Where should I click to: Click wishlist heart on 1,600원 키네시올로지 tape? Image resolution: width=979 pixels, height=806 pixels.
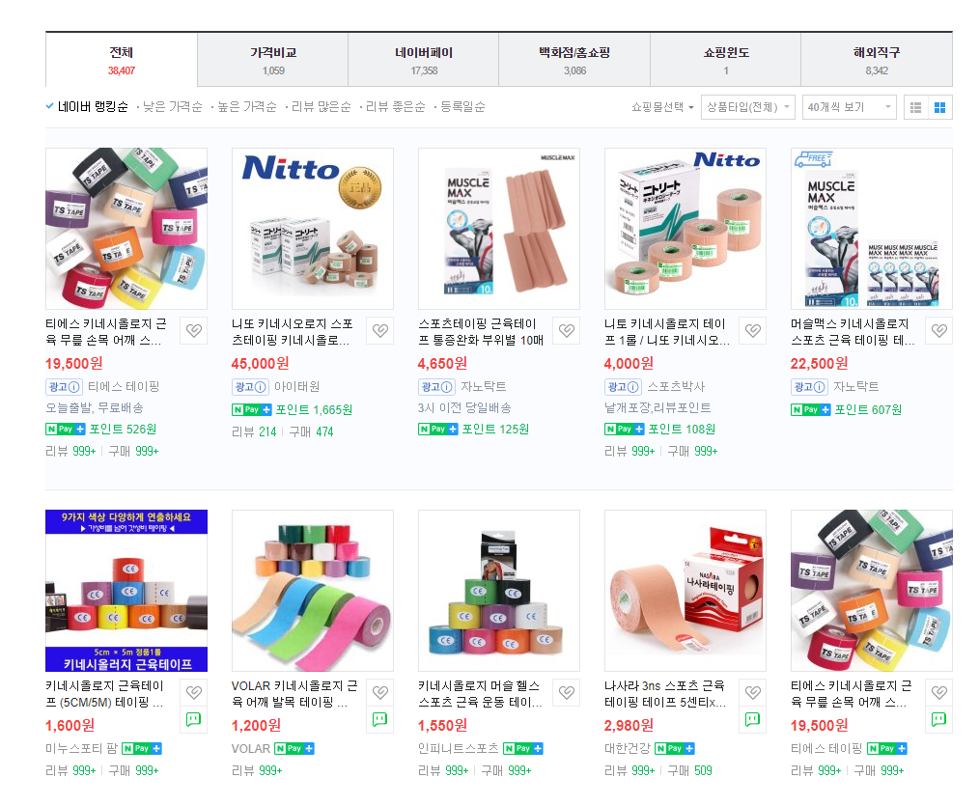(193, 692)
